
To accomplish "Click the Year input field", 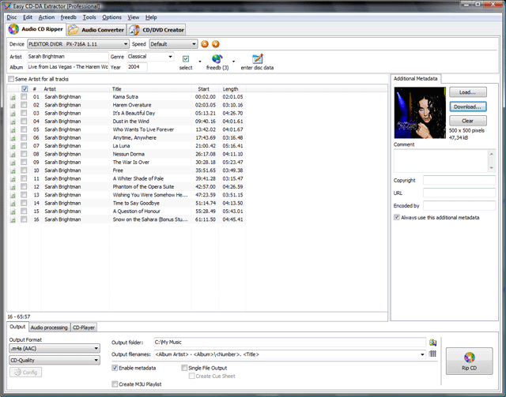I will [x=137, y=67].
